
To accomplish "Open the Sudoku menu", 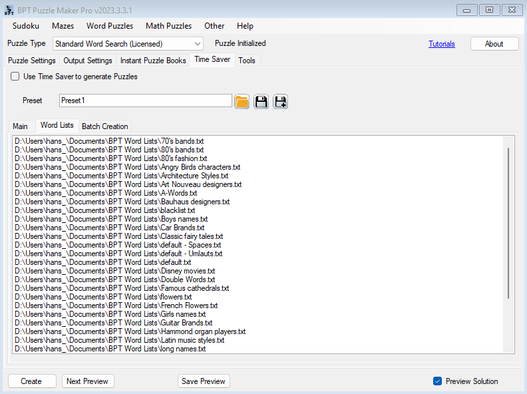I will (x=26, y=26).
